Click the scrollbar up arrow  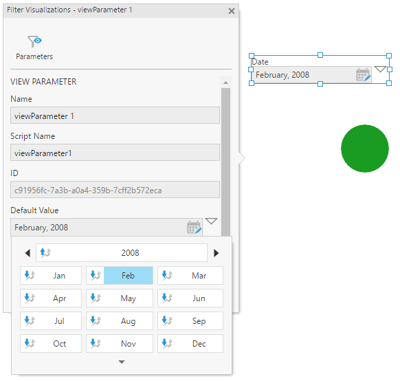pos(225,83)
